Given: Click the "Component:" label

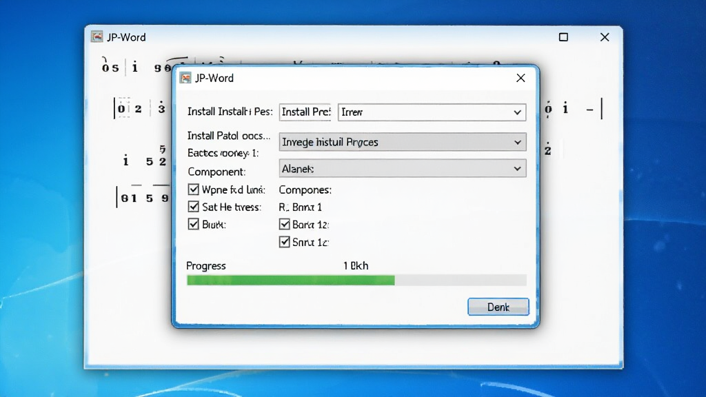Looking at the screenshot, I should tap(216, 172).
